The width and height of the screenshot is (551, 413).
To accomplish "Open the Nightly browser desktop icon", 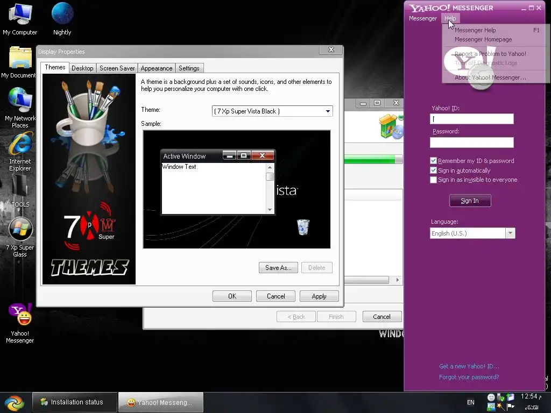I will (x=62, y=19).
